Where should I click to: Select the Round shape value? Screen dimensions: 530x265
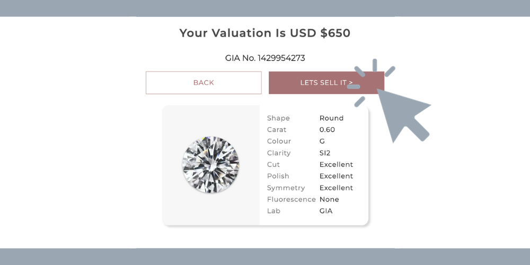pos(331,118)
